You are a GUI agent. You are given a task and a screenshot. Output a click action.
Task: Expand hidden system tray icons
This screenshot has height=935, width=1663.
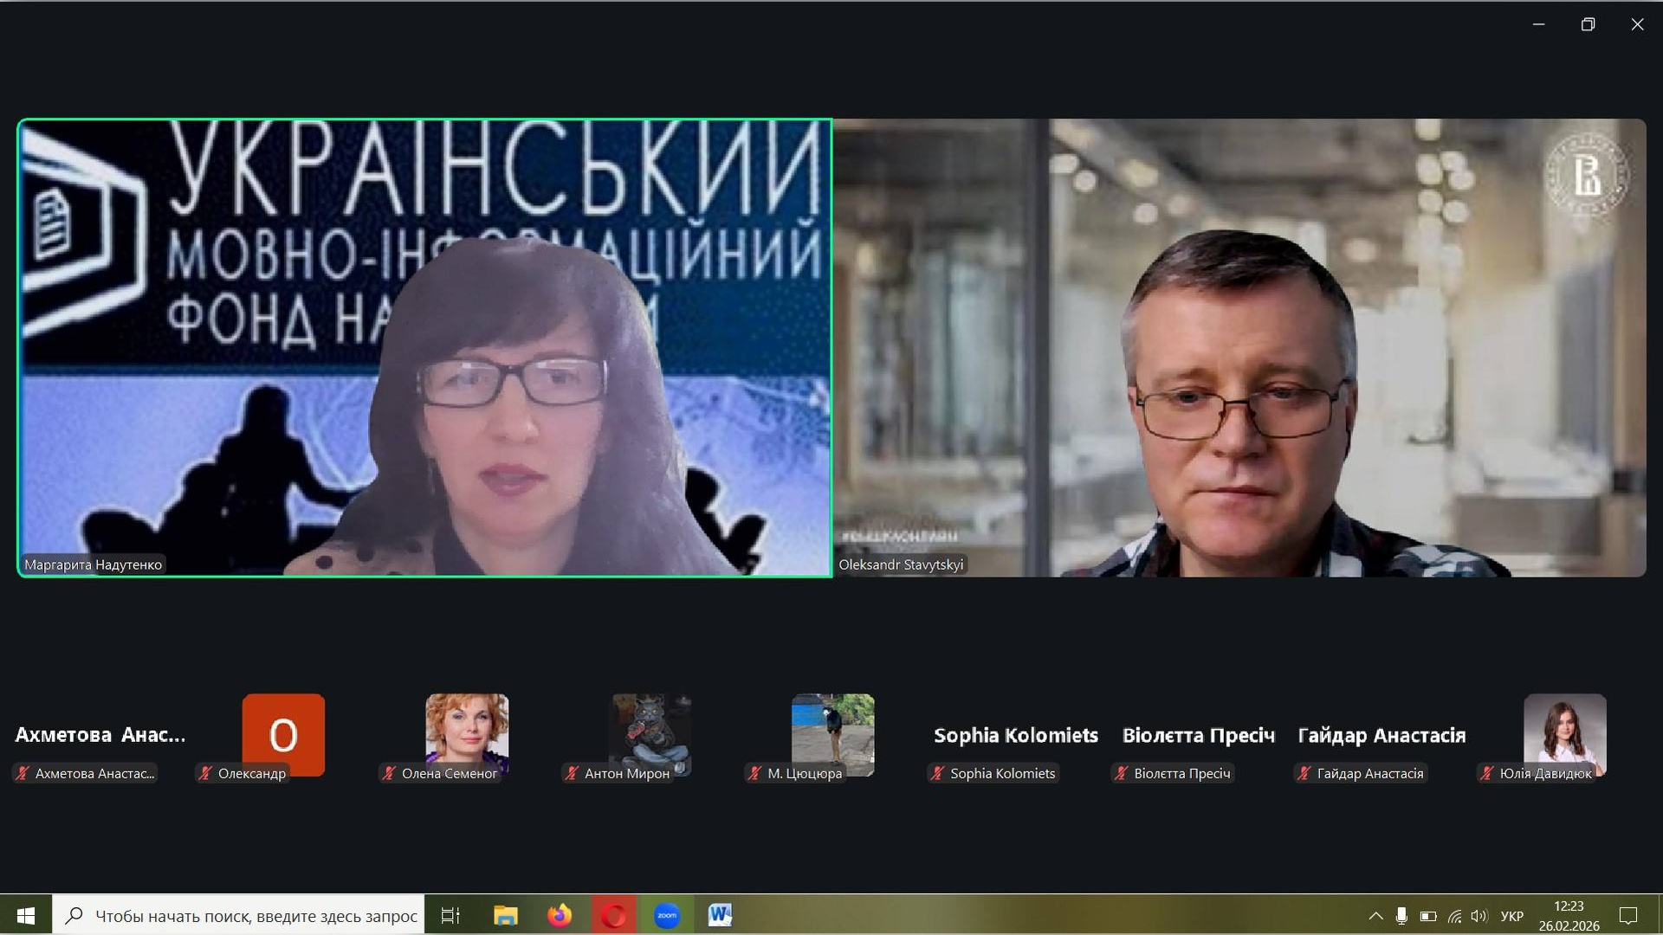pos(1375,916)
